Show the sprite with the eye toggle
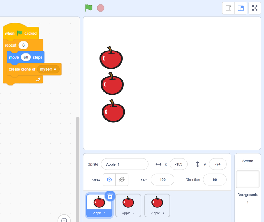Screen dimensions: 264x222 coord(109,179)
